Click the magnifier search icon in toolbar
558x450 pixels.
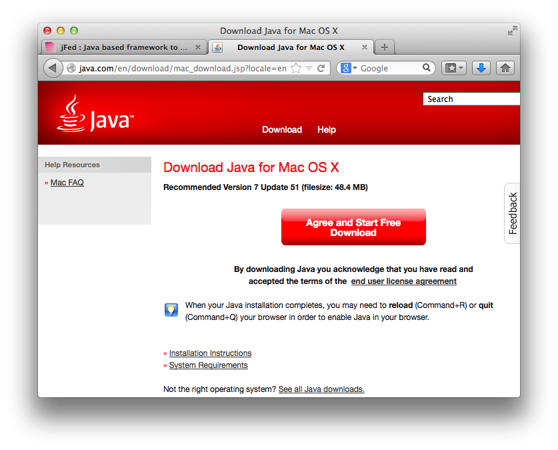426,67
